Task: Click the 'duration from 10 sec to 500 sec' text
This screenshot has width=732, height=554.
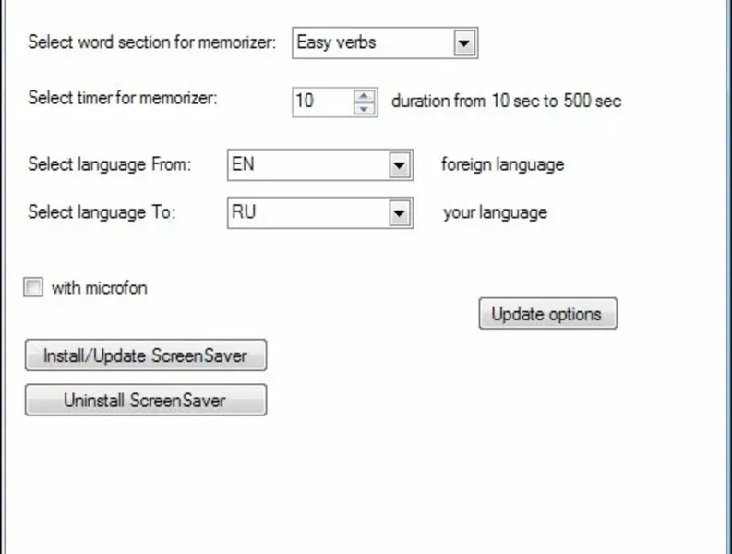Action: click(506, 101)
